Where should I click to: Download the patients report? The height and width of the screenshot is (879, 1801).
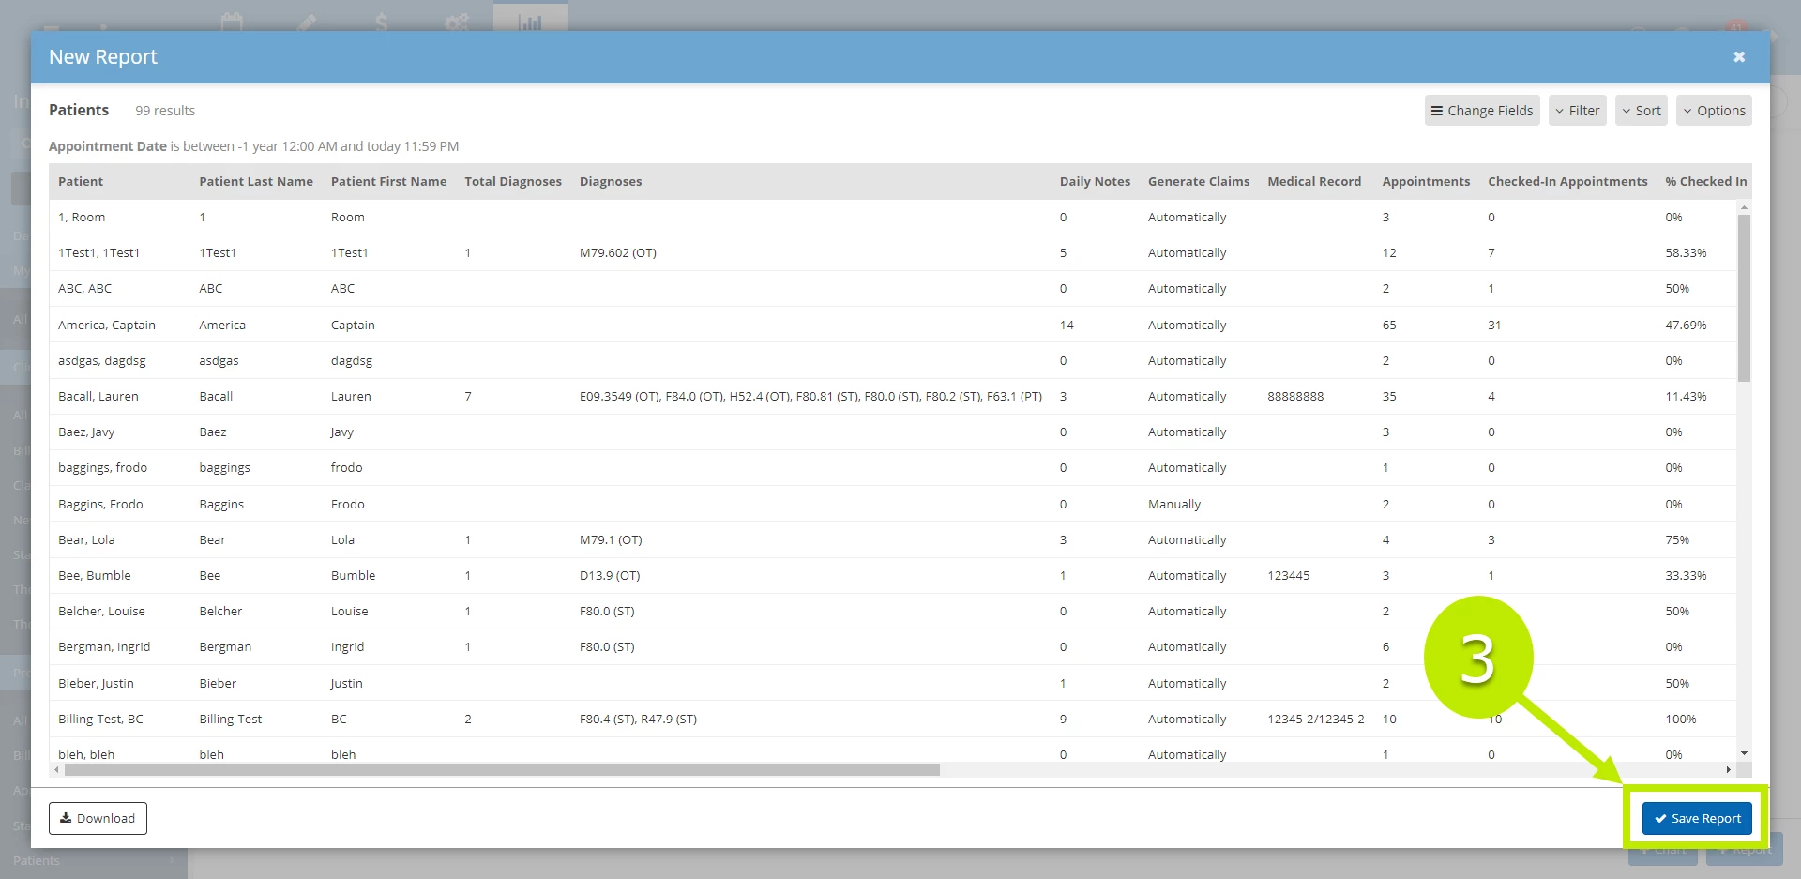(98, 818)
